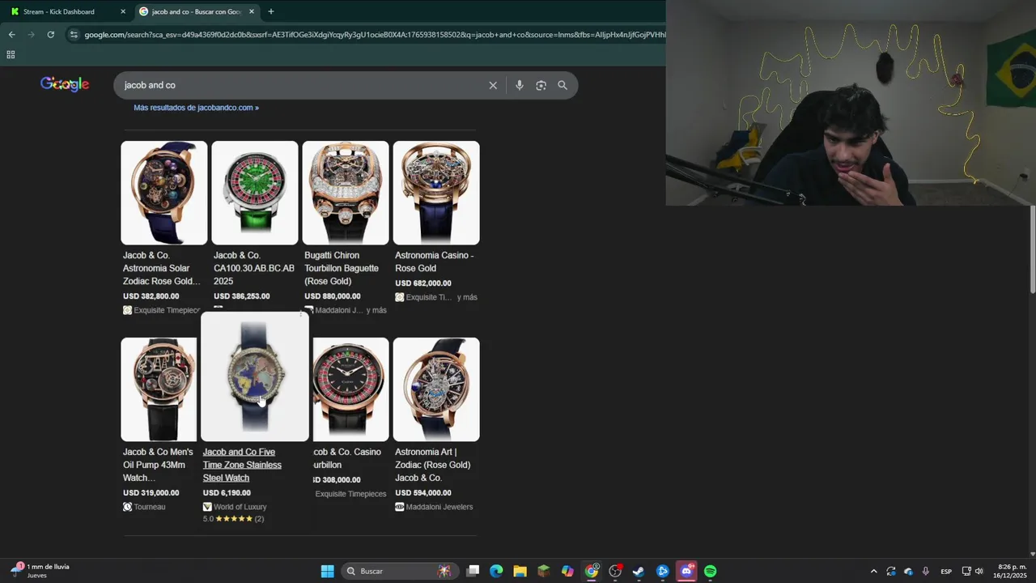Submit search with the magnifier icon
The height and width of the screenshot is (583, 1036).
tap(563, 85)
